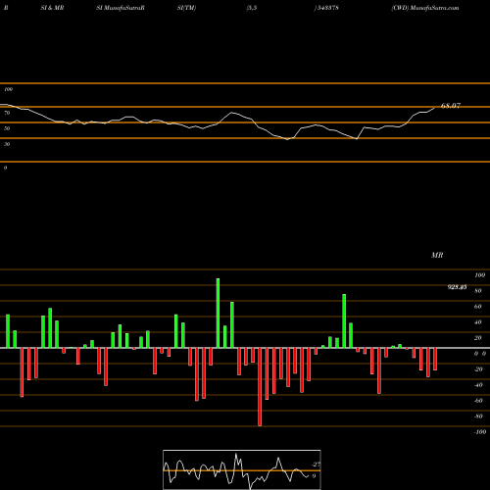Click the -40 label on MR axis
490x490 pixels.
click(478, 385)
